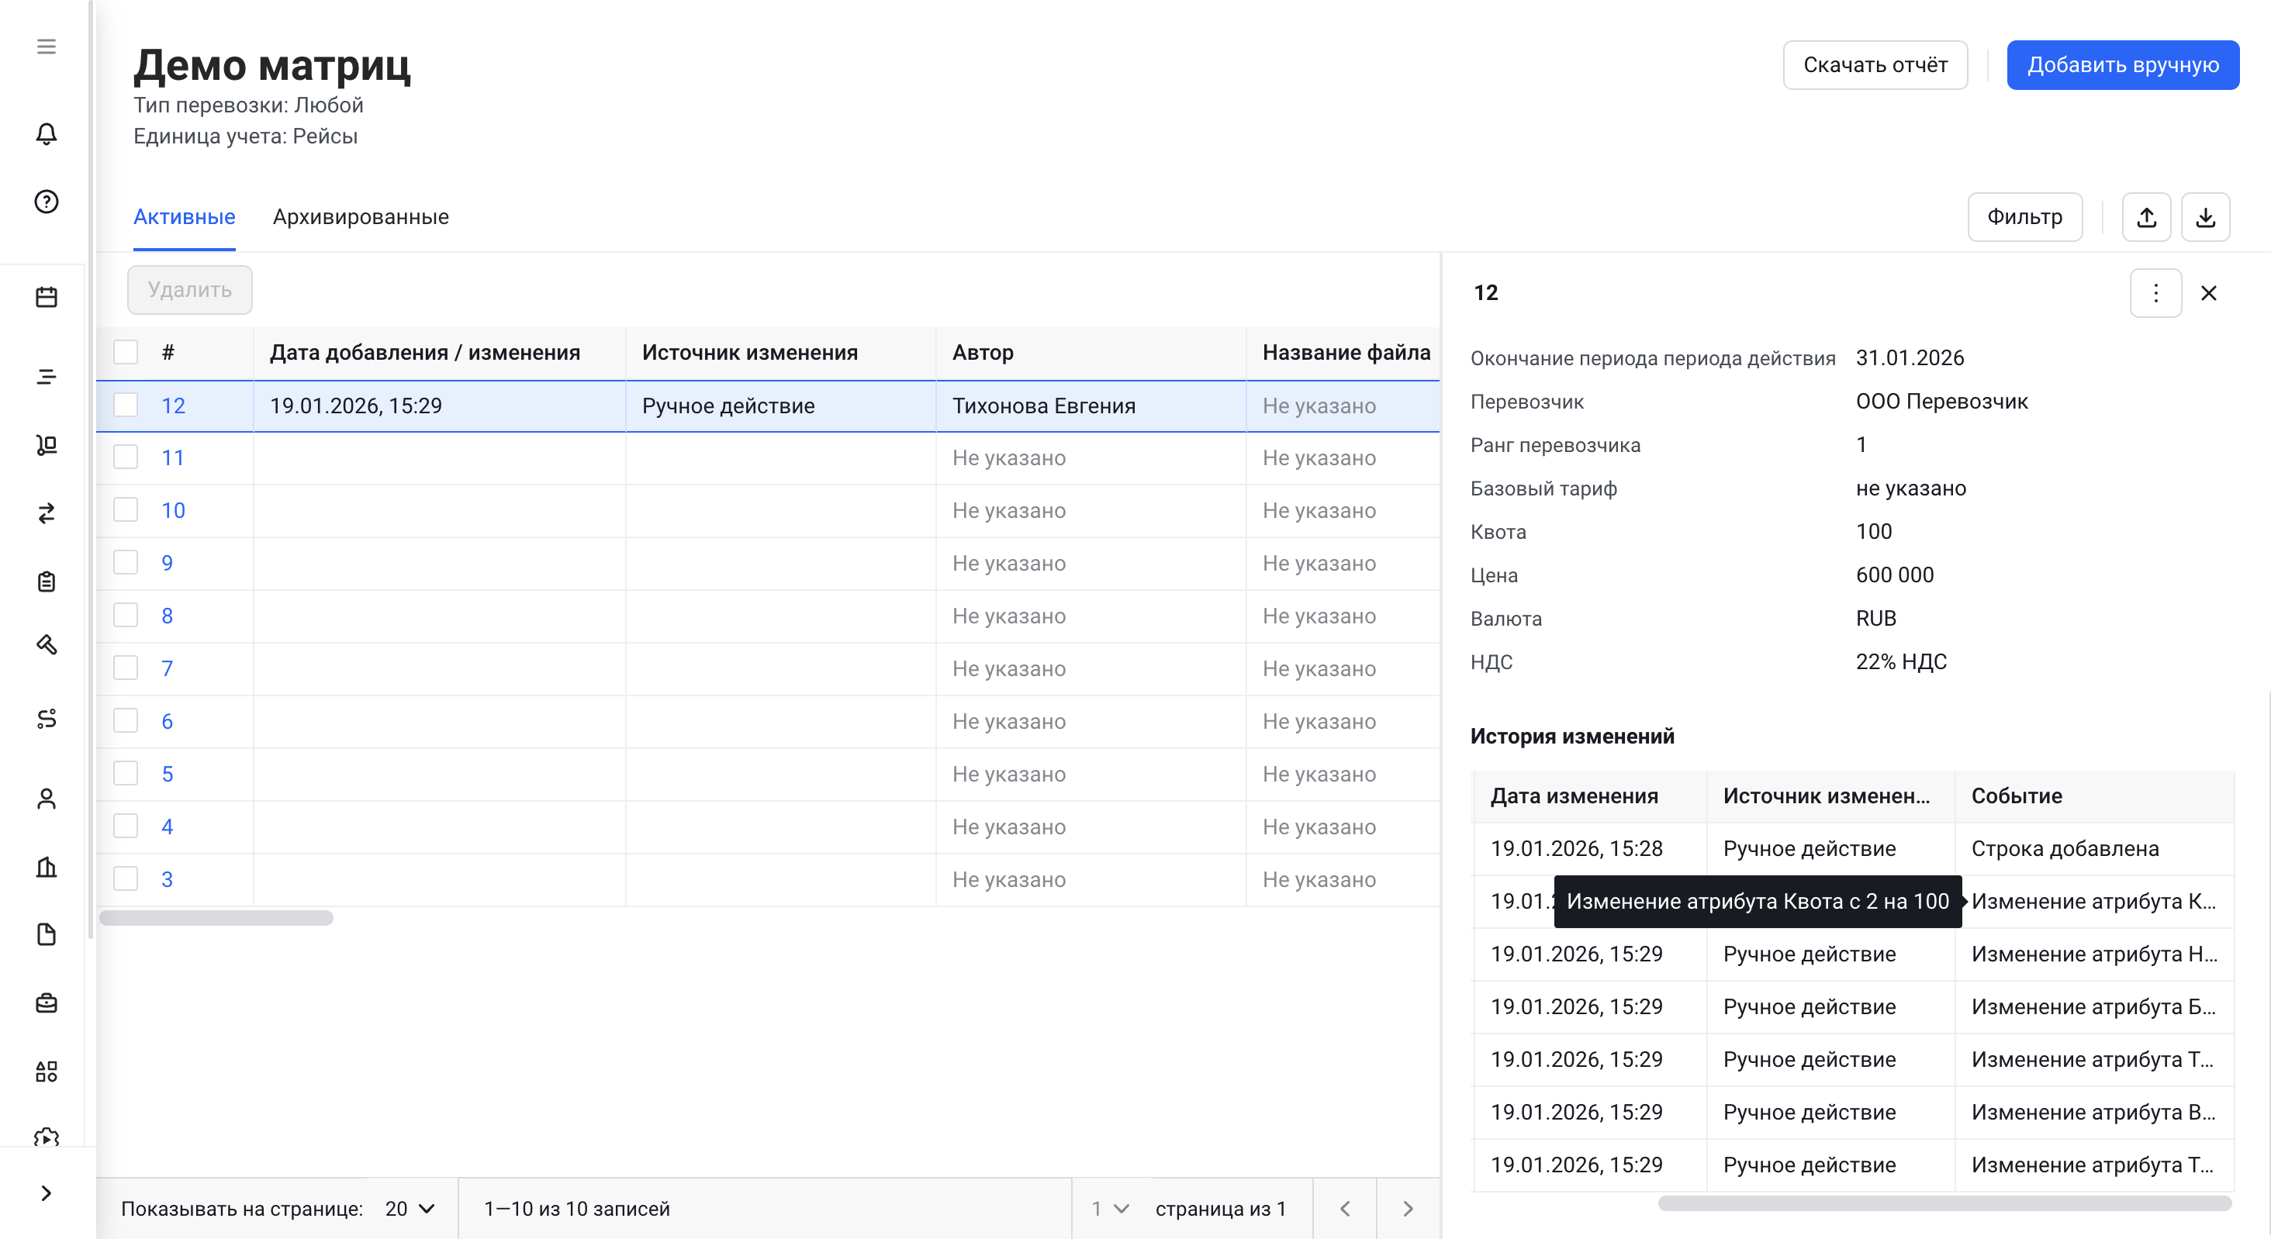Open rows-per-page dropdown showing 20
The image size is (2271, 1239).
tap(410, 1208)
